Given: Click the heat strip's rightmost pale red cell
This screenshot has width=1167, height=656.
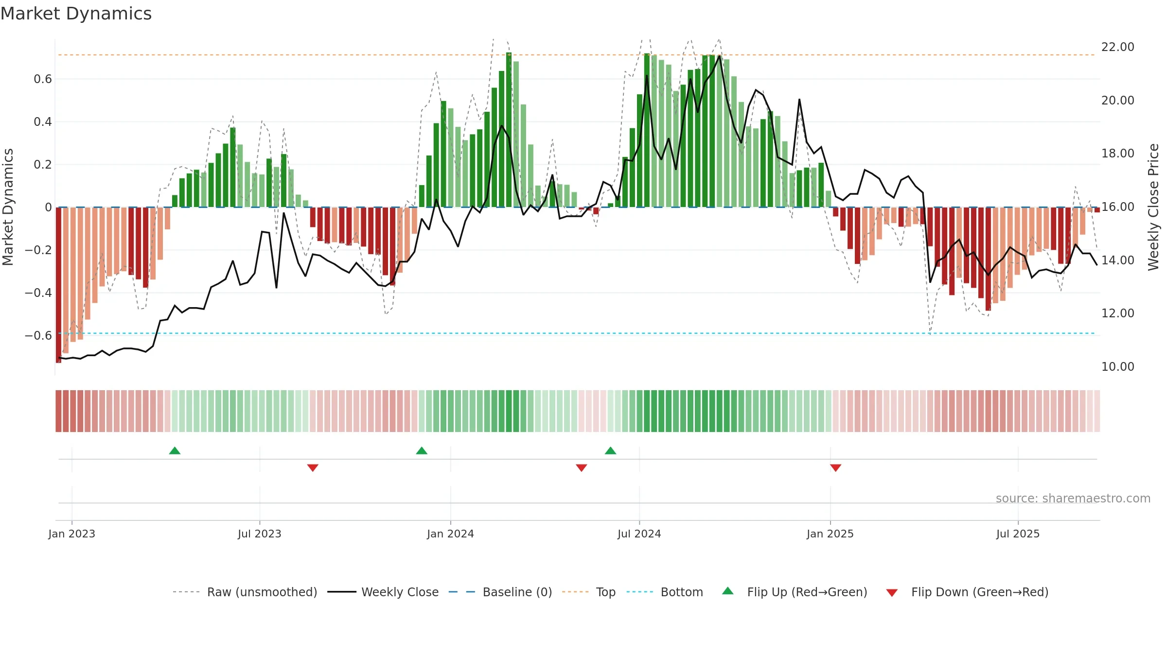Looking at the screenshot, I should point(1097,411).
